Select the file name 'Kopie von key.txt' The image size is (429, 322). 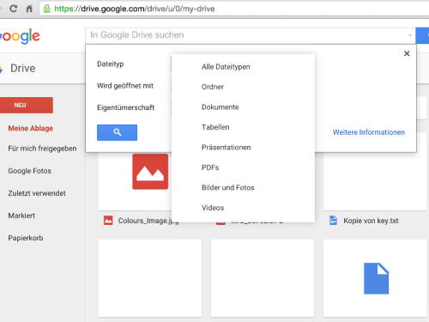coord(371,221)
